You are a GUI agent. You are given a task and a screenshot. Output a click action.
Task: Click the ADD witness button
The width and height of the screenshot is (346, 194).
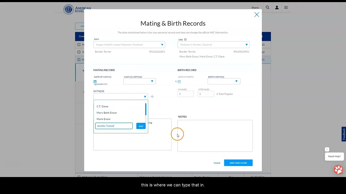coord(141,126)
